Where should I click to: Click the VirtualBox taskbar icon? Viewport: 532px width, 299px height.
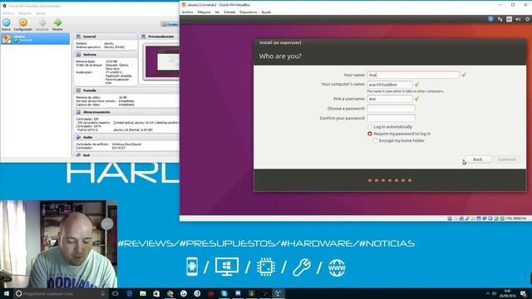pyautogui.click(x=278, y=293)
